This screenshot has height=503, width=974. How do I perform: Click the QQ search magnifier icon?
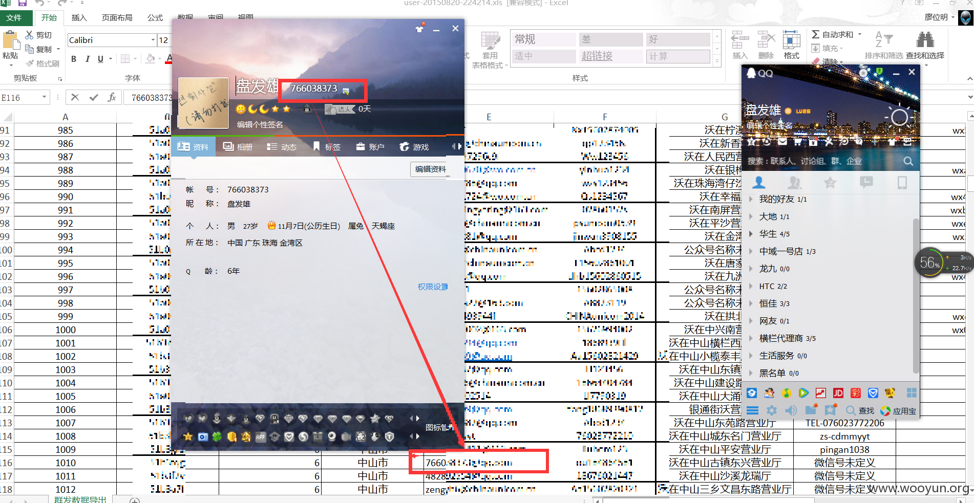point(908,161)
